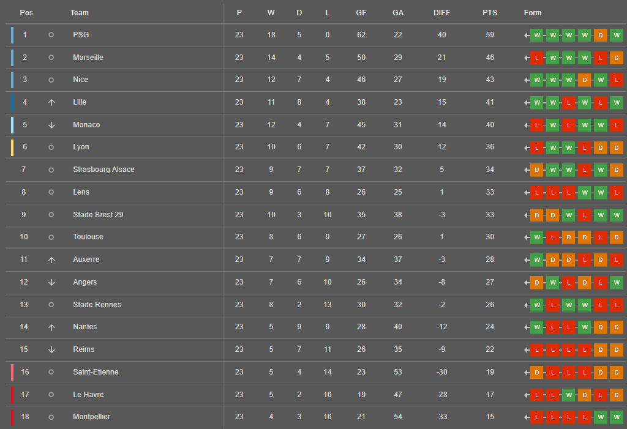
Task: Click the up arrow movement icon beside Lille
Action: click(51, 102)
